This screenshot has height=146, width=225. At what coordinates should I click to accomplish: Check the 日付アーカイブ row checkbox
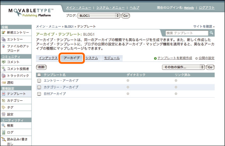[39, 94]
